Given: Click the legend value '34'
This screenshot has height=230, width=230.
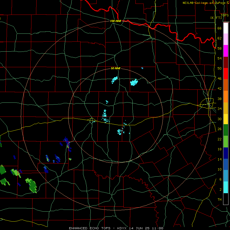Looking at the screenshot, I should [x=220, y=109].
